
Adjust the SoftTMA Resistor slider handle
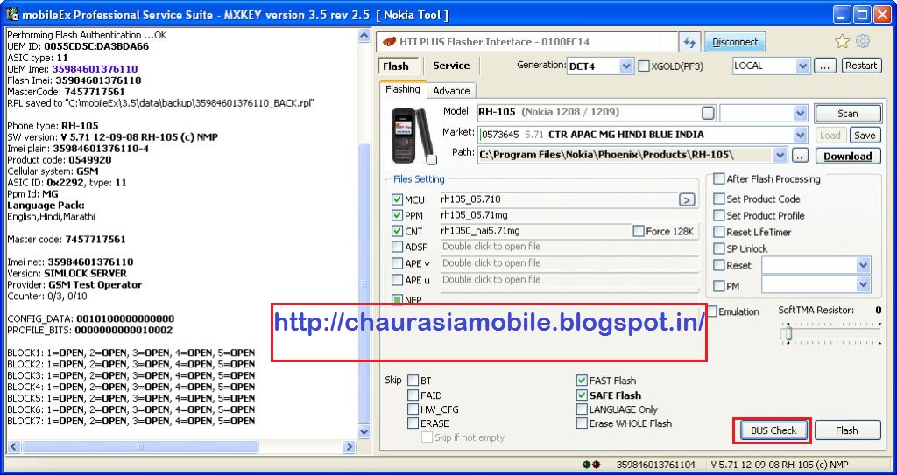point(788,332)
